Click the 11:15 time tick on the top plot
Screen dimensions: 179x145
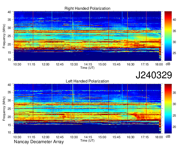pos(31,64)
